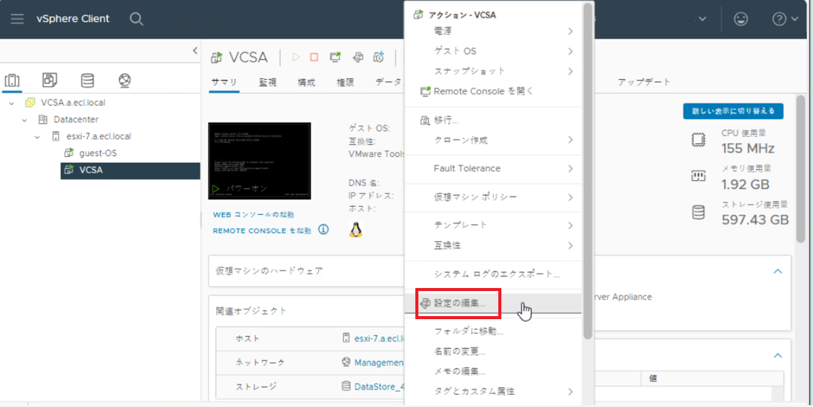Select esxi-7.a.ecl.local host in tree
This screenshot has height=407, width=813.
(98, 137)
